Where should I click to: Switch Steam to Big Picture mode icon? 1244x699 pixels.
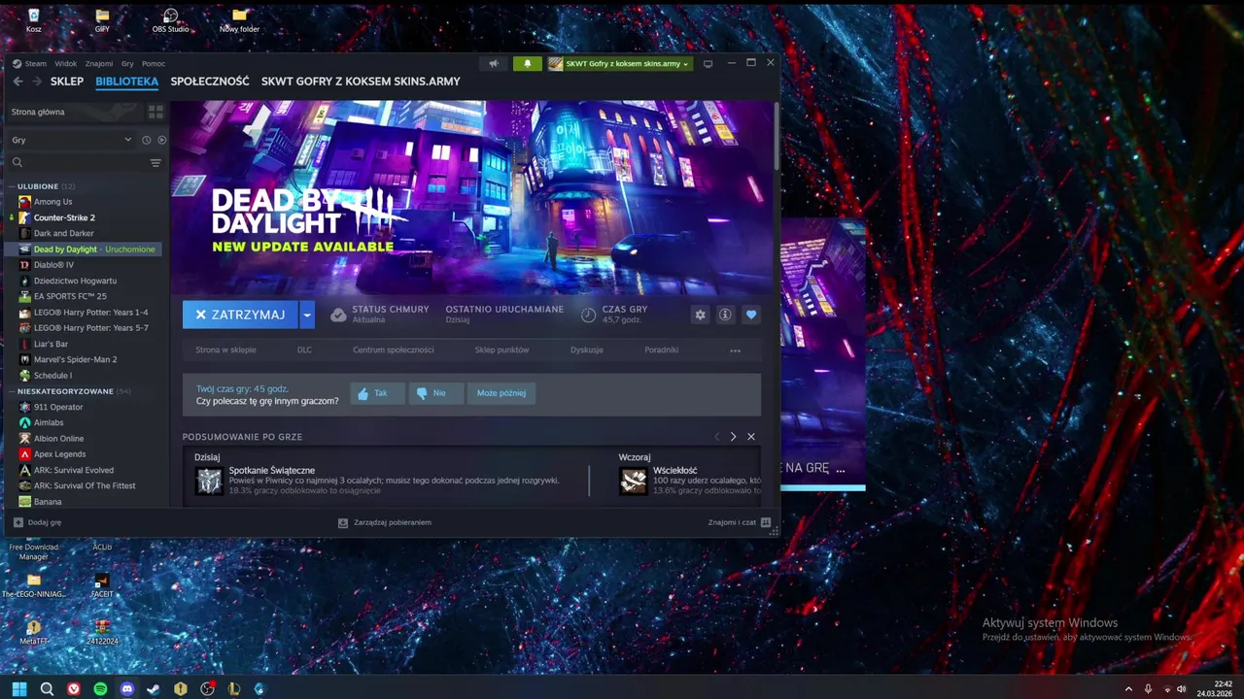coord(708,63)
